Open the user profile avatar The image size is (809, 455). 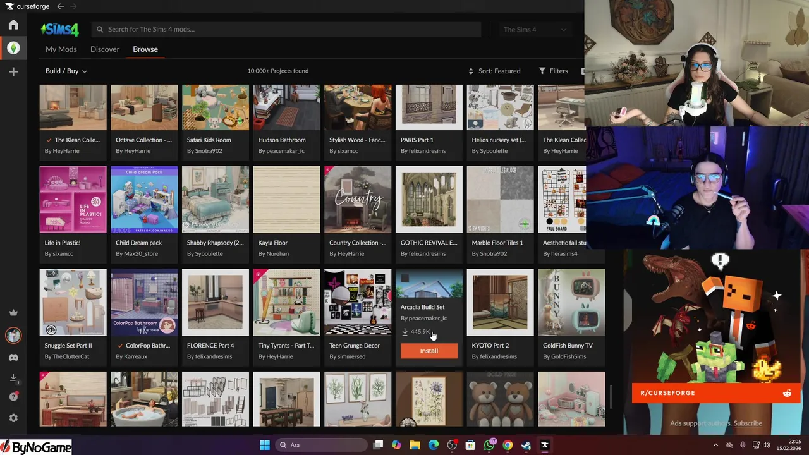point(13,335)
